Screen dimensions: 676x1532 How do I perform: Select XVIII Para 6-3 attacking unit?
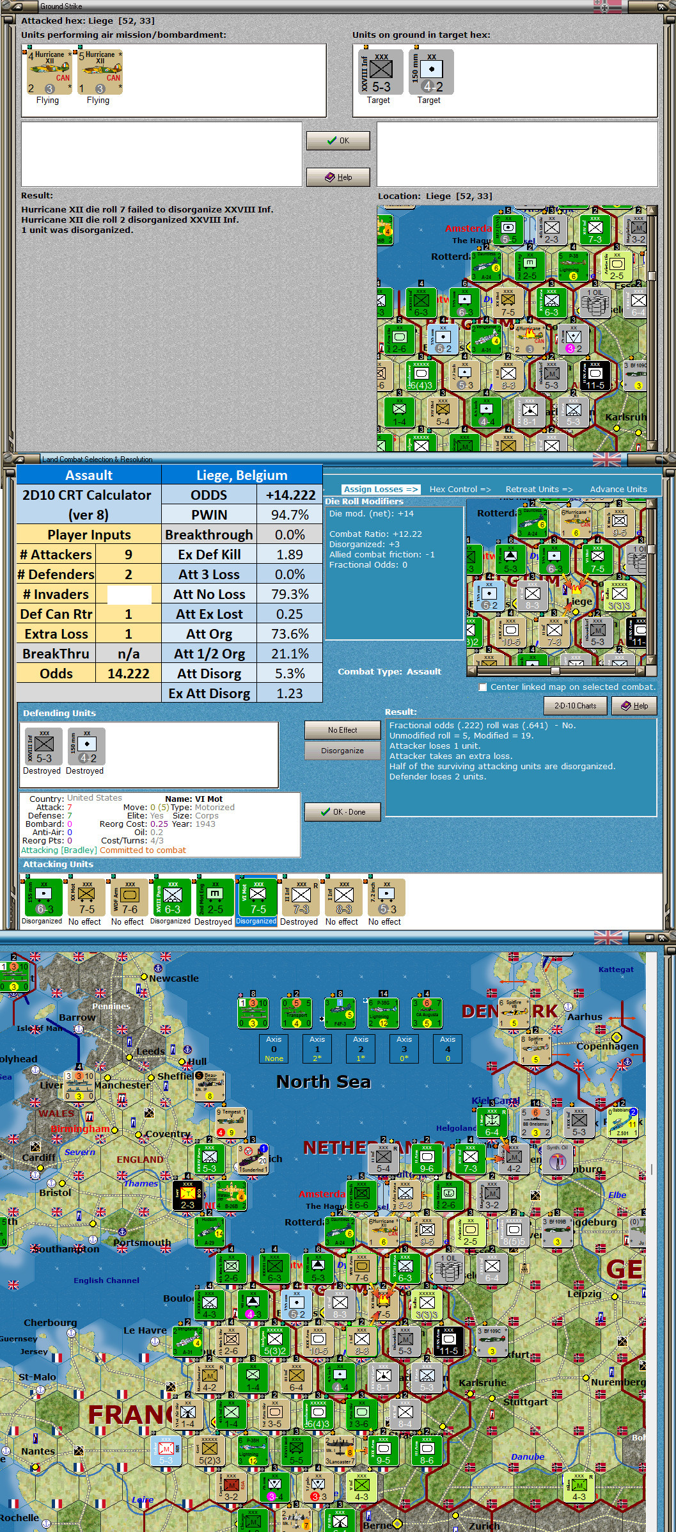172,898
